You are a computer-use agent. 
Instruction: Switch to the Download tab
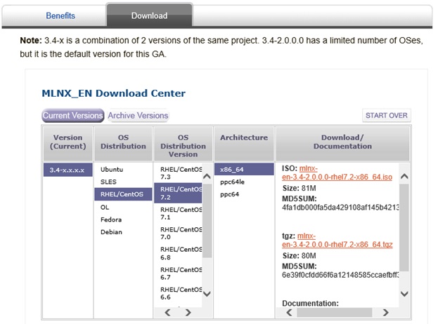[150, 15]
